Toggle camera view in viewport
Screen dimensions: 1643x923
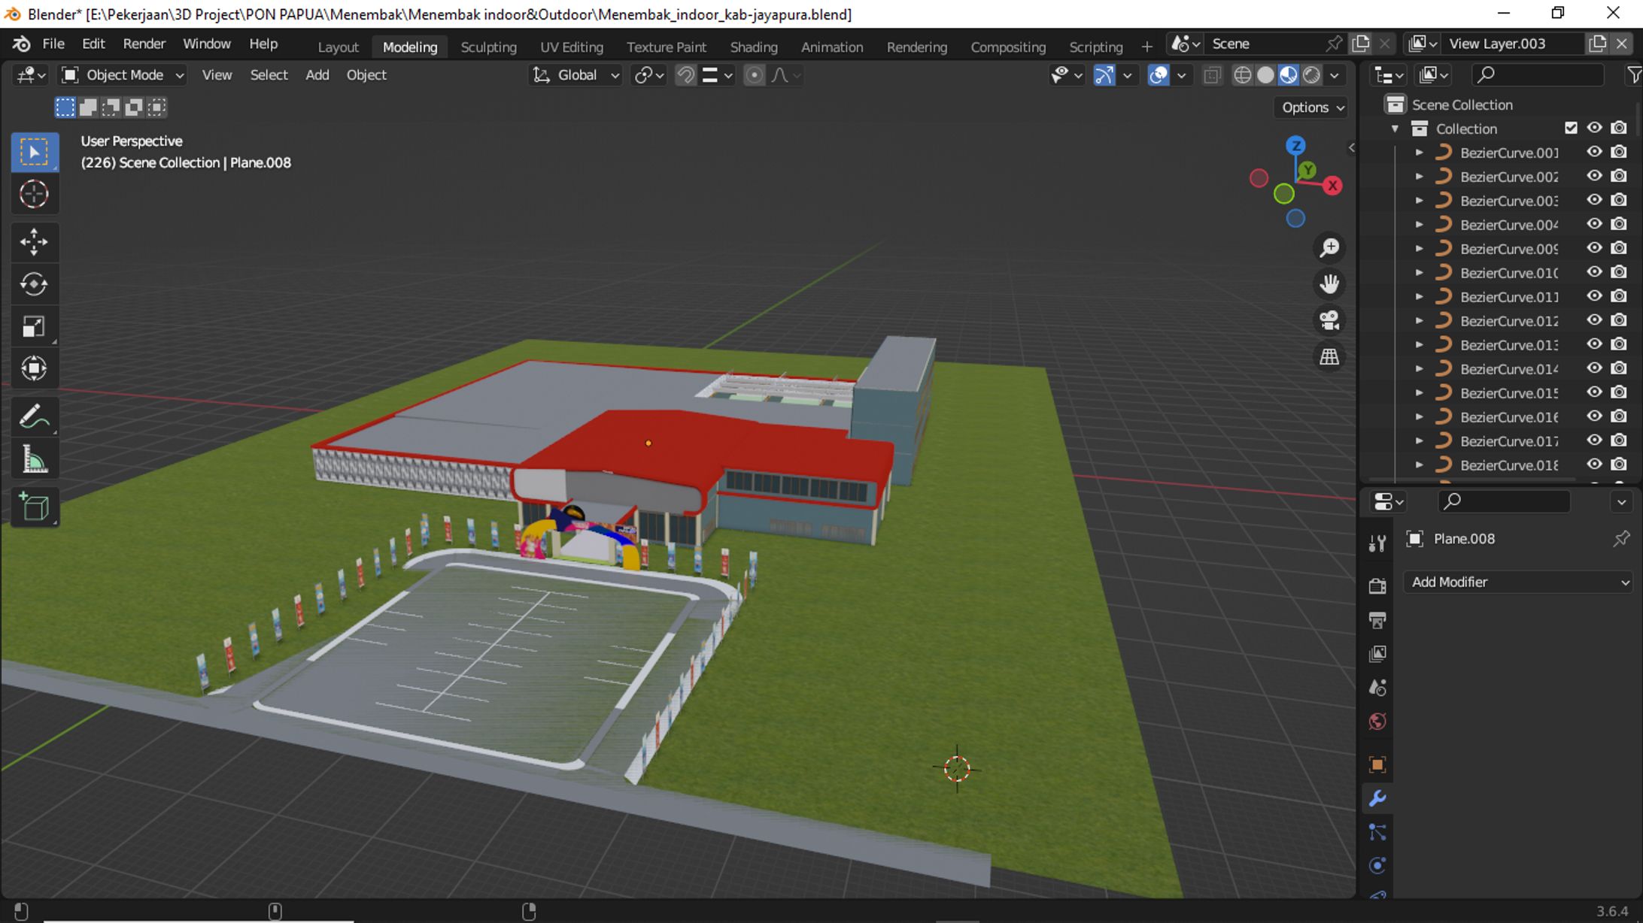click(x=1329, y=321)
